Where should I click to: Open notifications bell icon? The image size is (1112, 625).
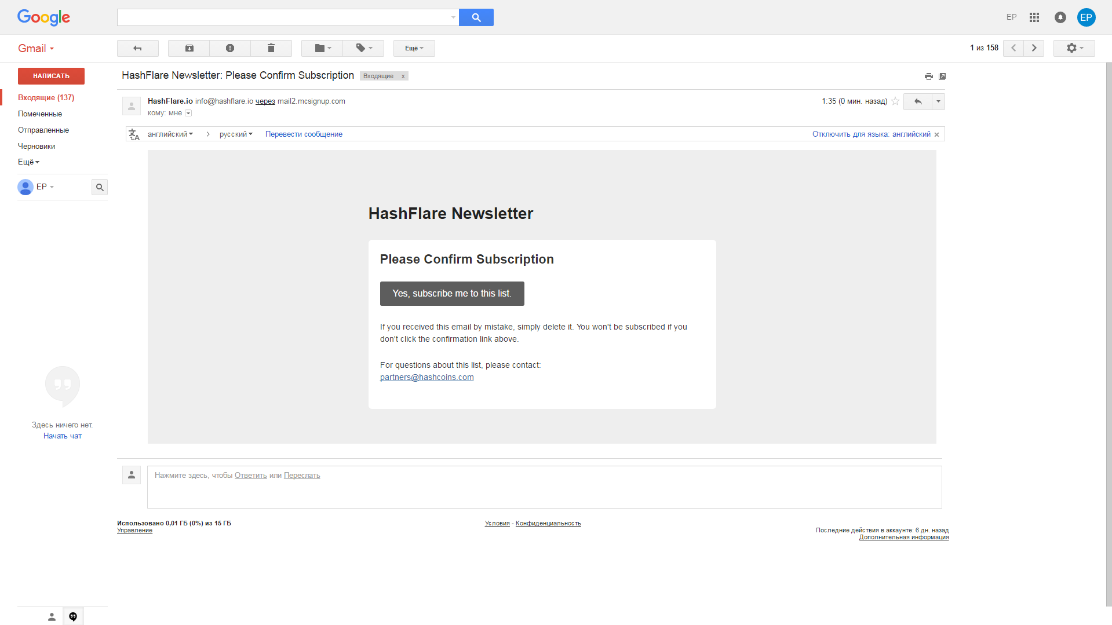1060,17
